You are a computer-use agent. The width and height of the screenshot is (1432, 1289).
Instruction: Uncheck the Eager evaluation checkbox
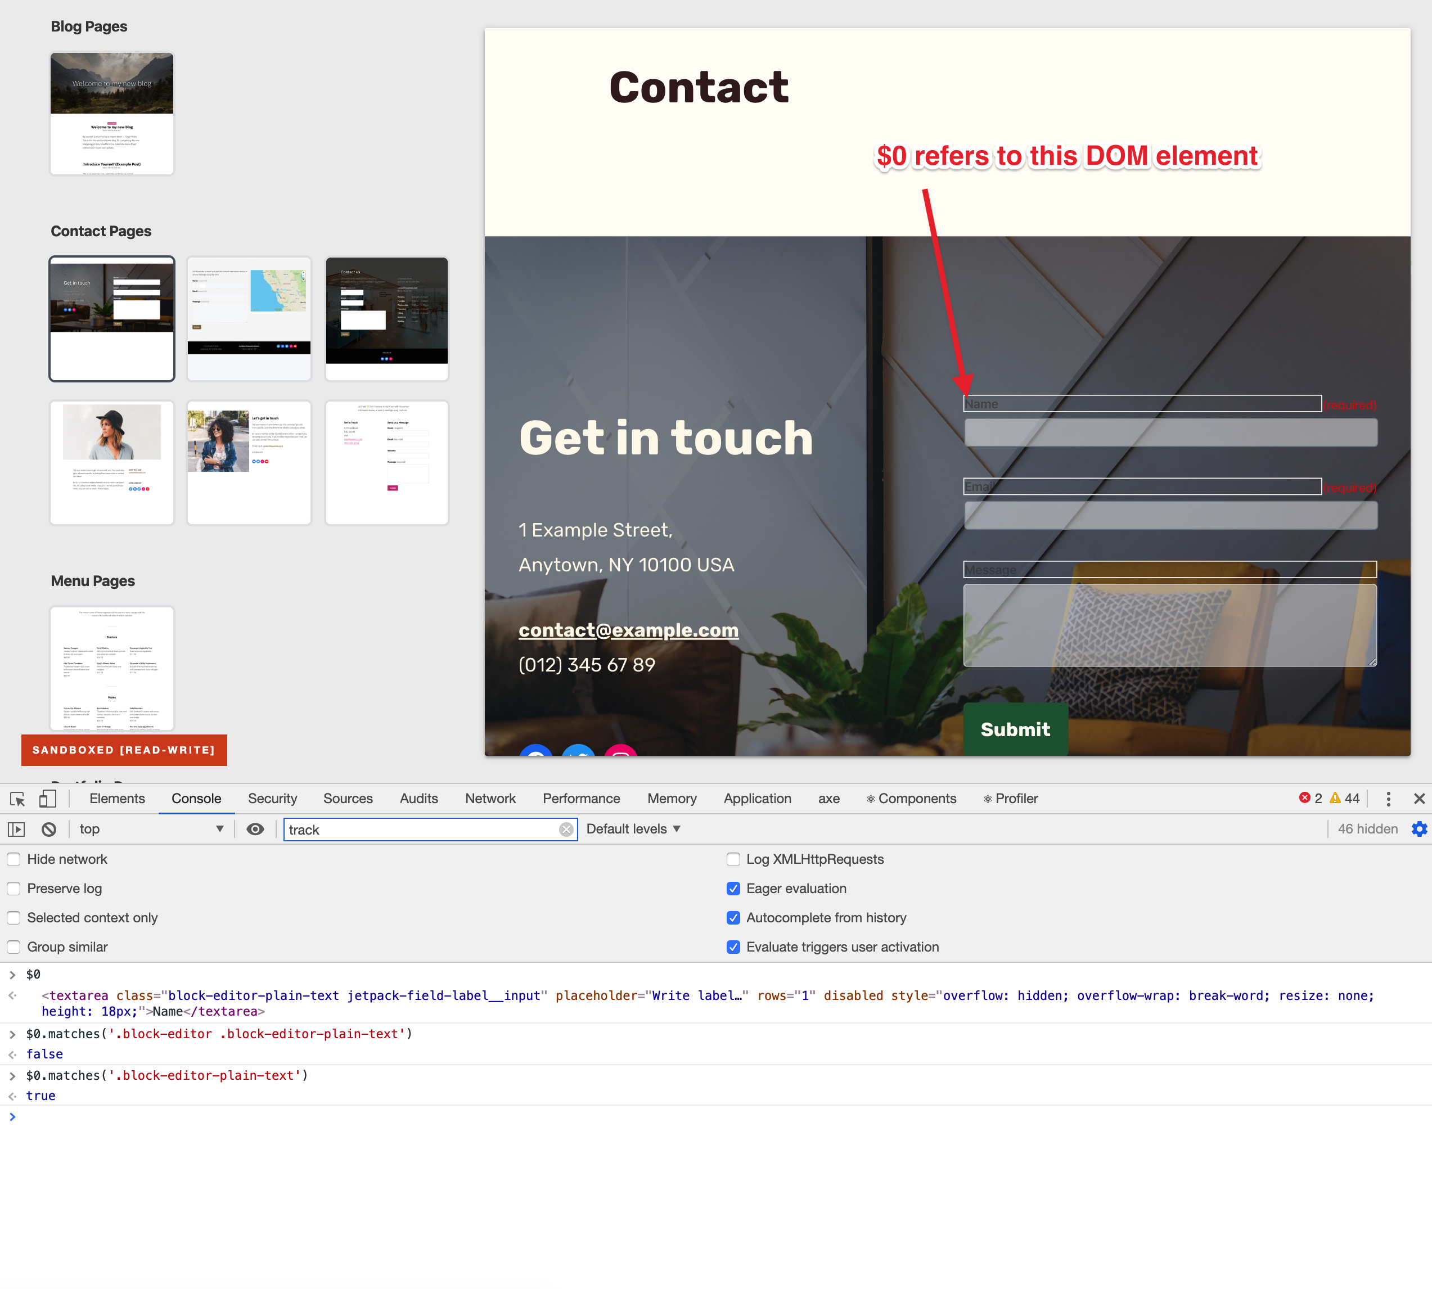point(733,889)
